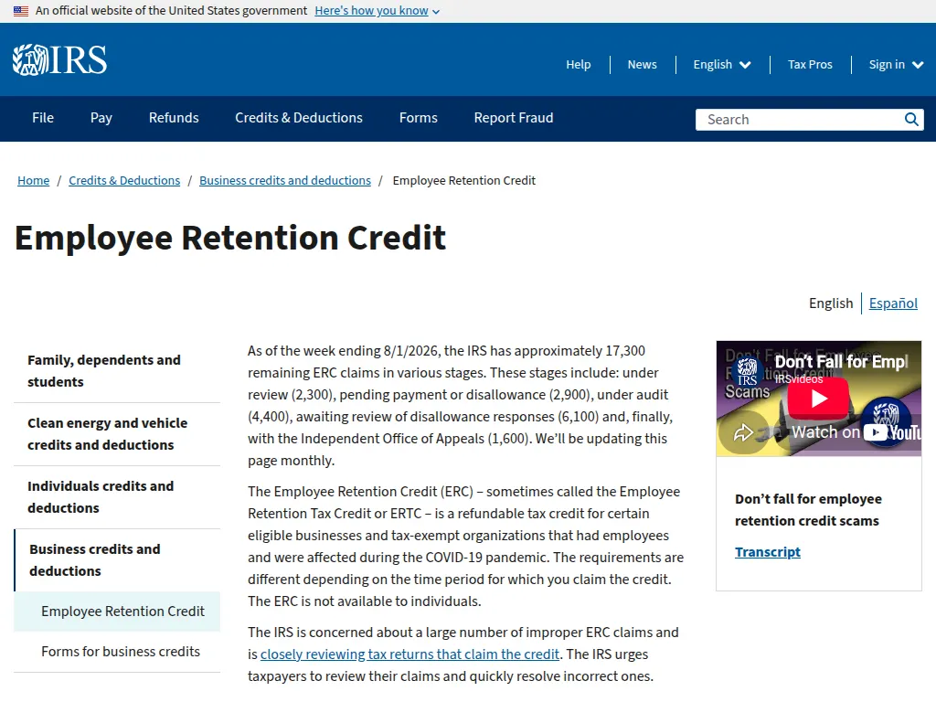Expand the 'Here's how you know' disclosure
Viewport: 936px width, 702px height.
[x=378, y=11]
